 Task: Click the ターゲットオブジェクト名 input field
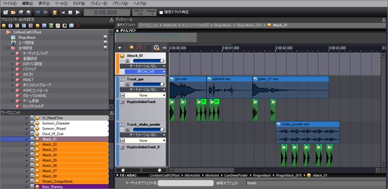186,183
